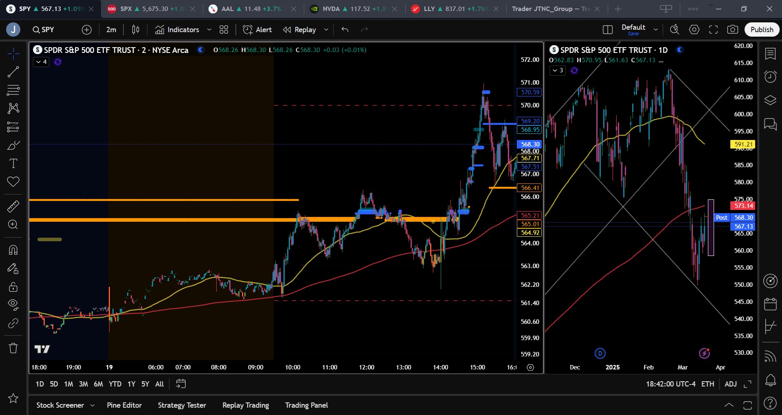Create a new Alert

pos(257,30)
